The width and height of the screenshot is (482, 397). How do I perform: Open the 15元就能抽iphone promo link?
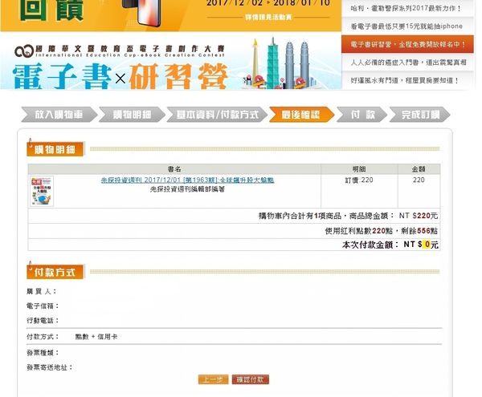click(407, 26)
